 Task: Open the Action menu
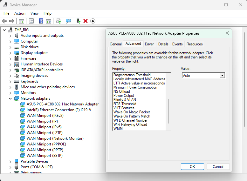click(20, 13)
